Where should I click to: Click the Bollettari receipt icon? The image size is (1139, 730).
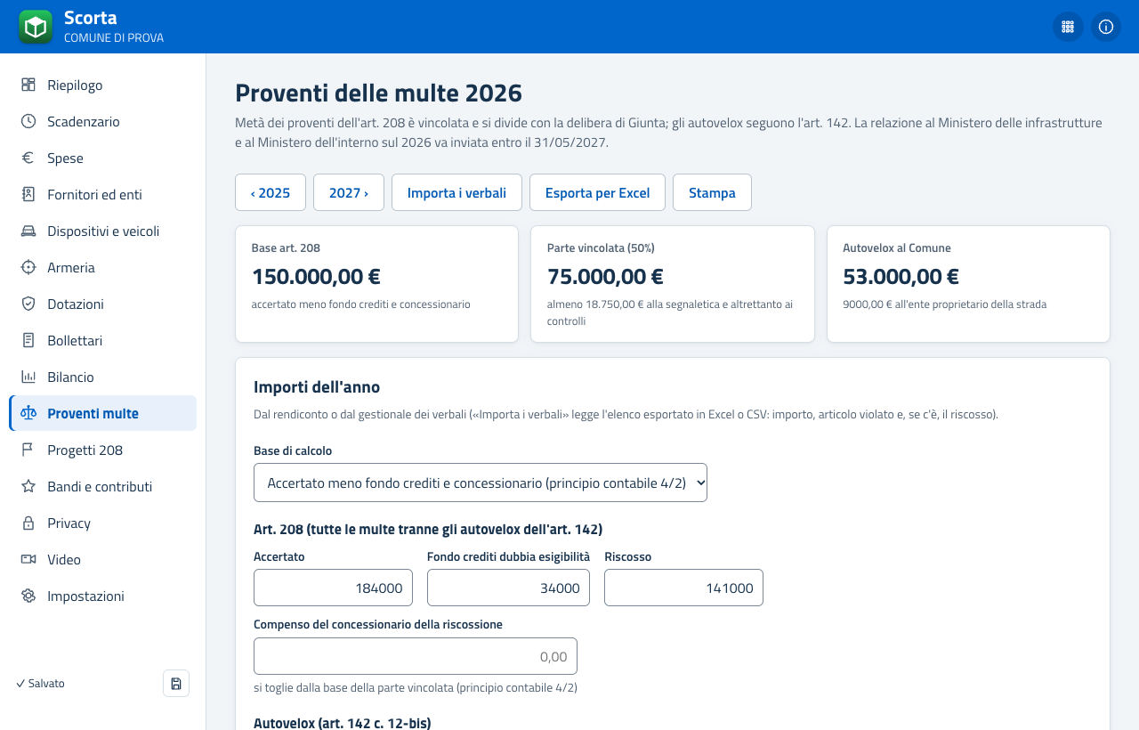[x=28, y=340]
